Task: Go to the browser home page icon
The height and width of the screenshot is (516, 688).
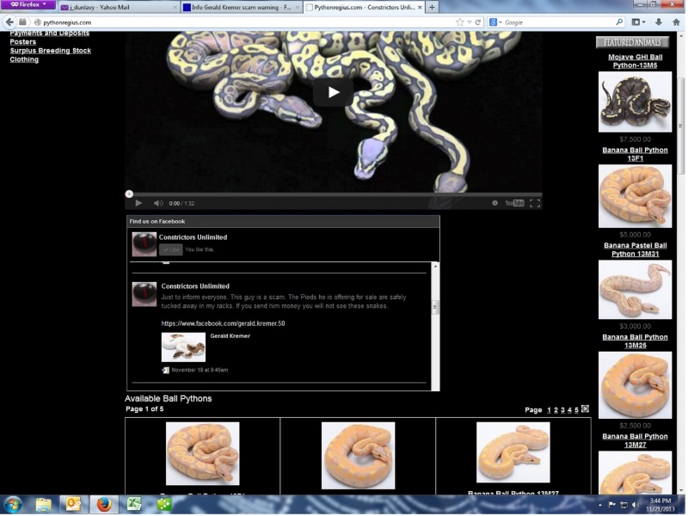Action: pos(676,22)
